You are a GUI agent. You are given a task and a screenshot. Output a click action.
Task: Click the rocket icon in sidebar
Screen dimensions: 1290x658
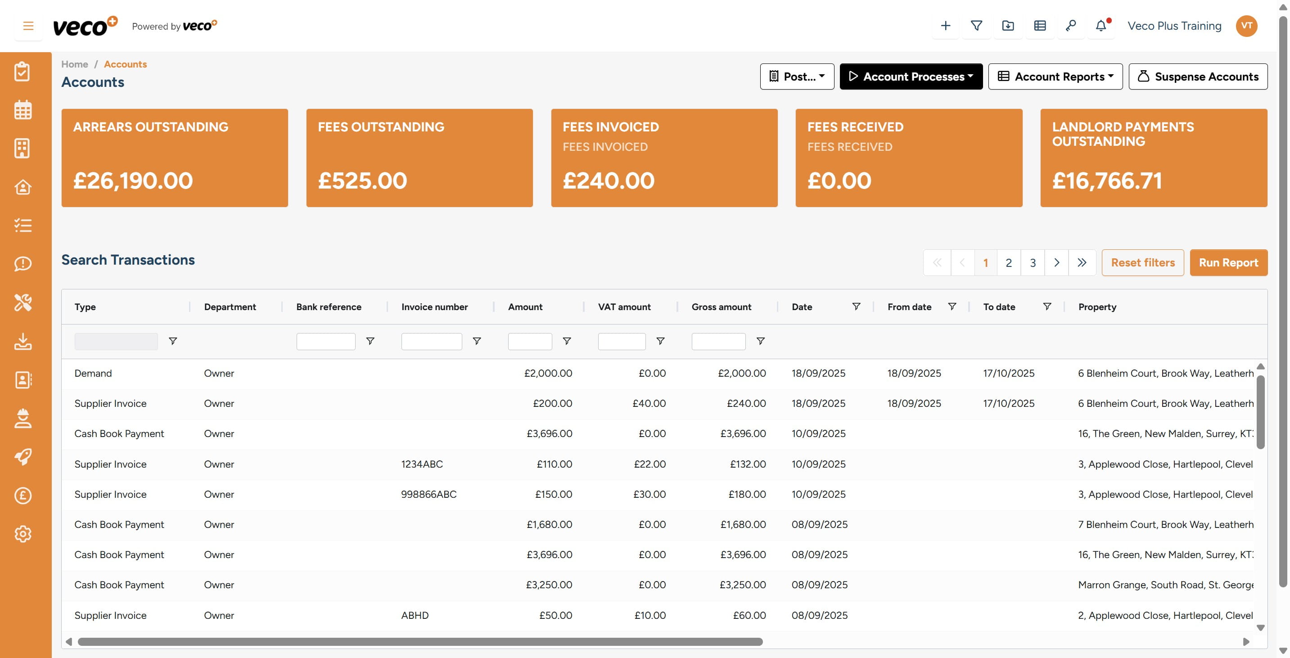click(23, 457)
